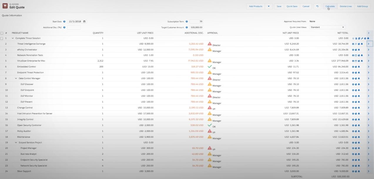Click the PRODUCT NAME column header
The height and width of the screenshot is (179, 374).
[20, 33]
